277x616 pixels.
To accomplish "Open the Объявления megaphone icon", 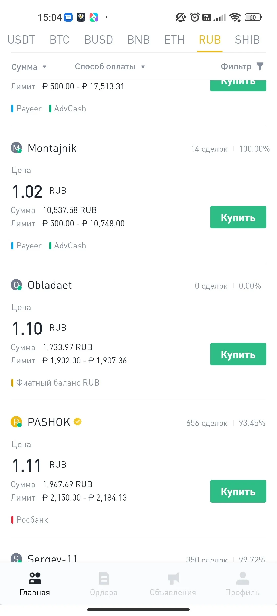I will click(173, 578).
